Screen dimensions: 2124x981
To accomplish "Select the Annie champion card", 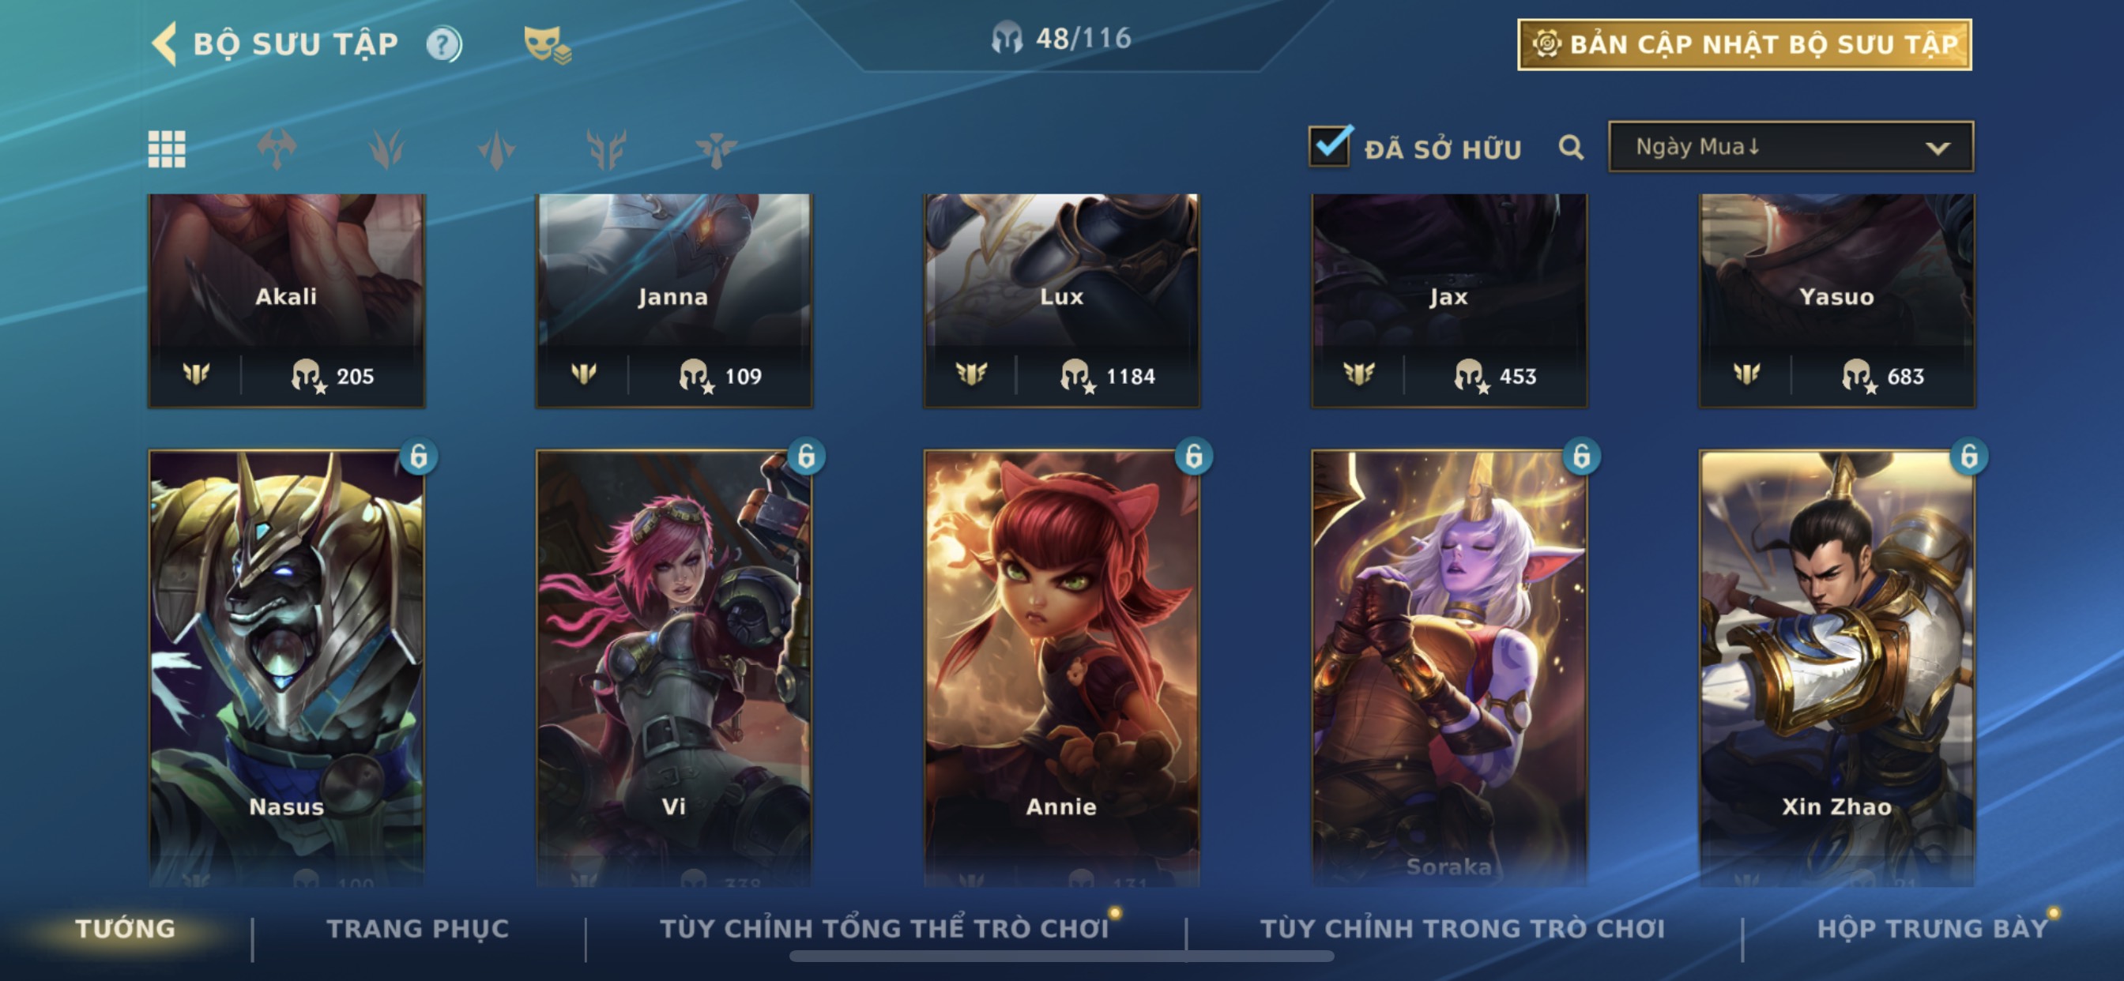I will coord(1061,667).
